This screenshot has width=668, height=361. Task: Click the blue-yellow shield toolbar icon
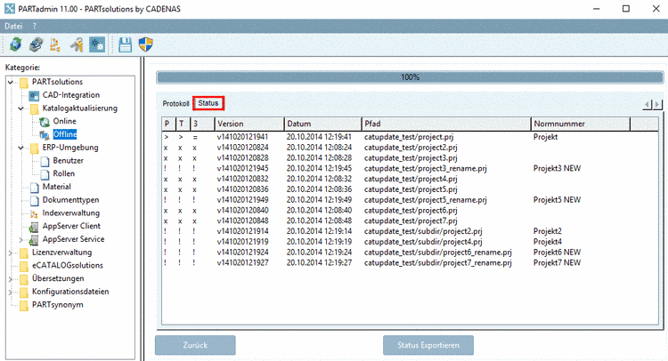click(x=146, y=44)
